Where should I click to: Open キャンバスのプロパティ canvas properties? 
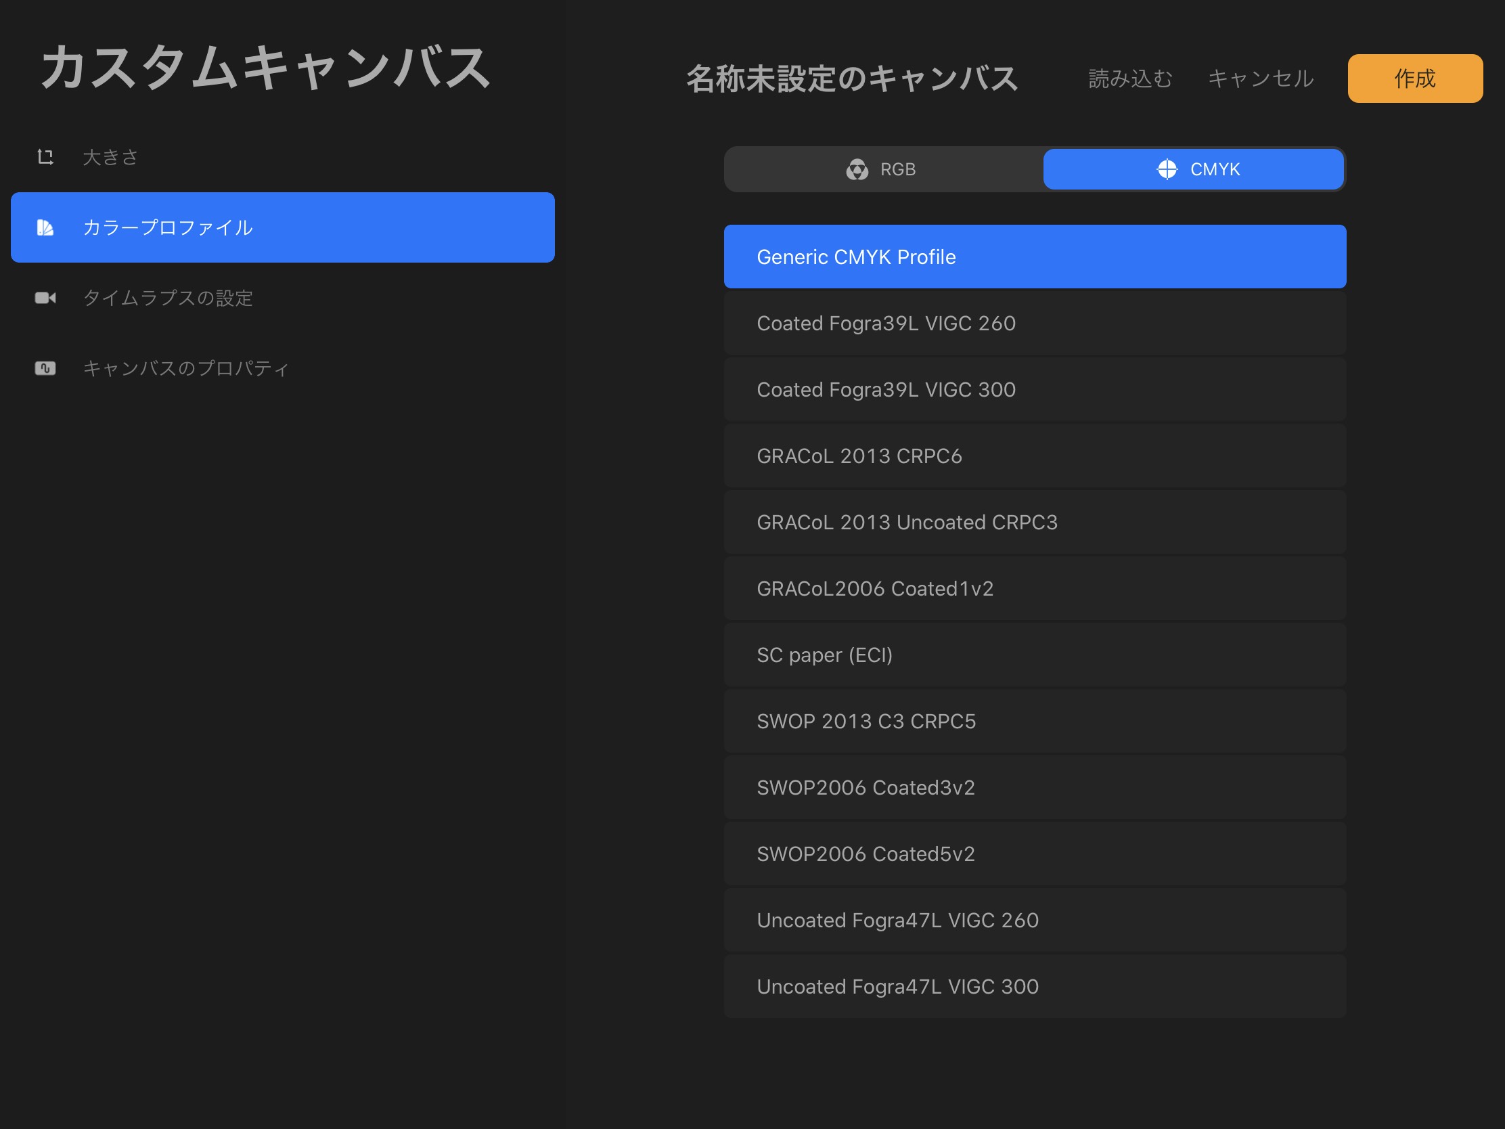click(283, 368)
